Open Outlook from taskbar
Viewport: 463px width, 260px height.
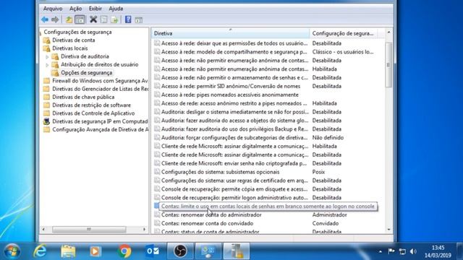click(x=153, y=251)
